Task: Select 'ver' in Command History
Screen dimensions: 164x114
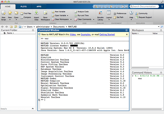Action: pyautogui.click(x=140, y=78)
